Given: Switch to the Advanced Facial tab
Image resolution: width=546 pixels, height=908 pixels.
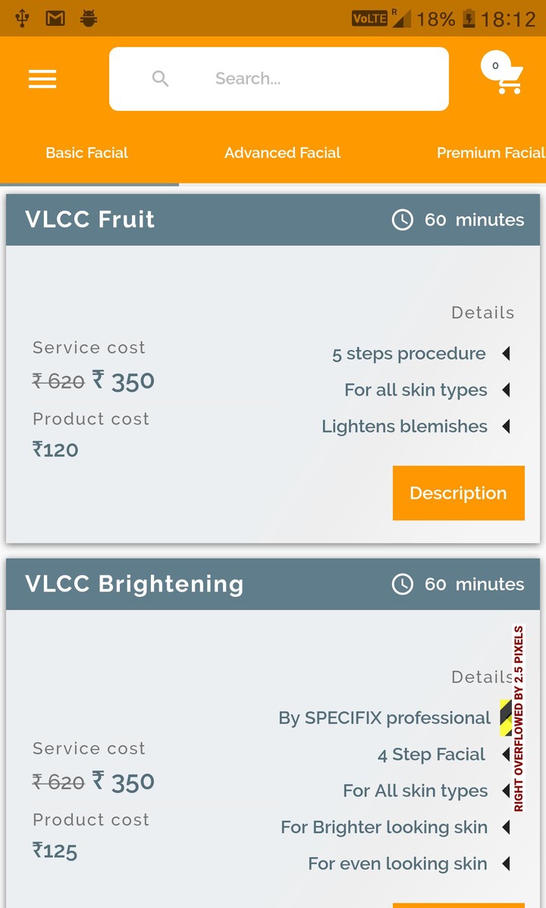Looking at the screenshot, I should [282, 153].
